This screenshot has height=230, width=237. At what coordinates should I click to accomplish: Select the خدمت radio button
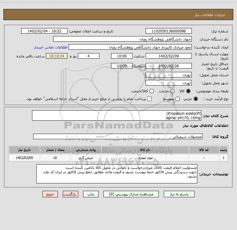(x=172, y=91)
